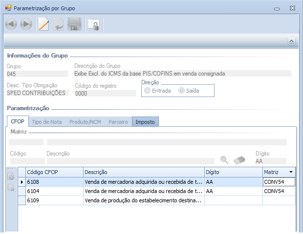Select the Entrada radio button

pyautogui.click(x=147, y=91)
